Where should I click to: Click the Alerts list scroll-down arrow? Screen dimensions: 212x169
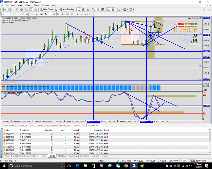210,153
